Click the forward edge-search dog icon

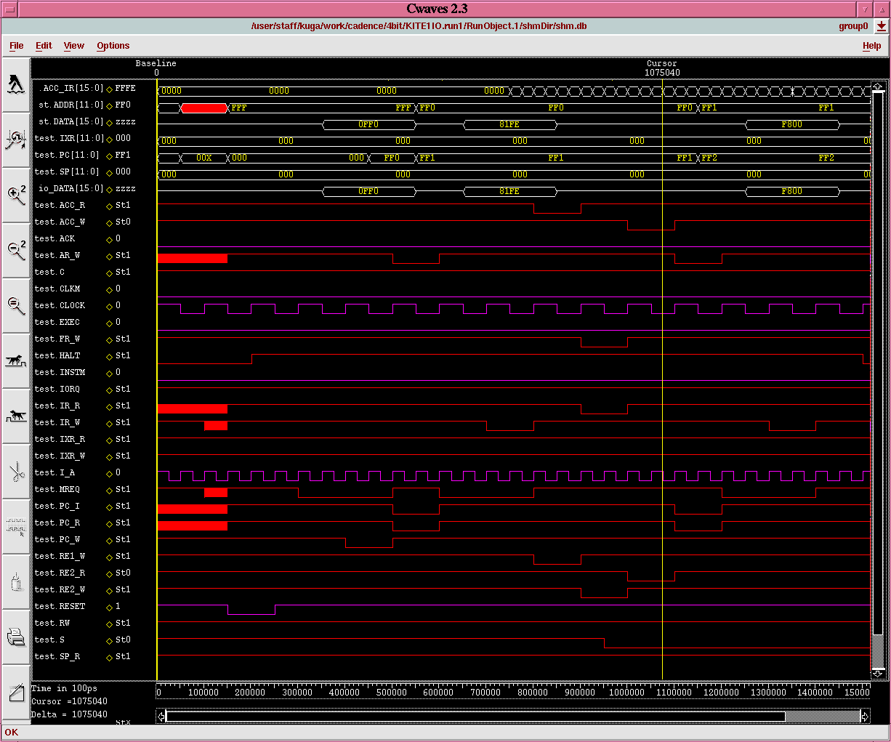(x=16, y=359)
